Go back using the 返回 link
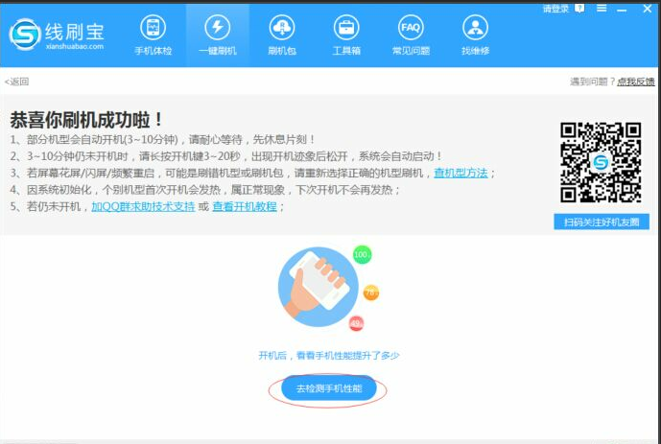This screenshot has width=661, height=444. (17, 82)
